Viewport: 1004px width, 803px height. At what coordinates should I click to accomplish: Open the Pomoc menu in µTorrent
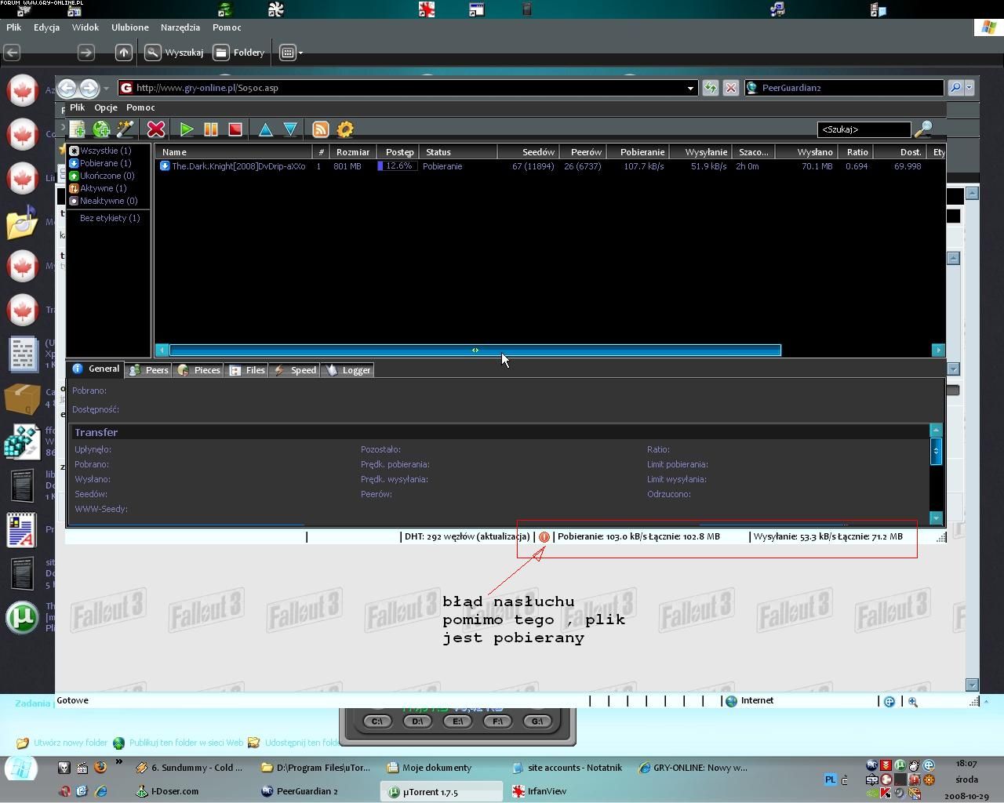click(x=140, y=107)
